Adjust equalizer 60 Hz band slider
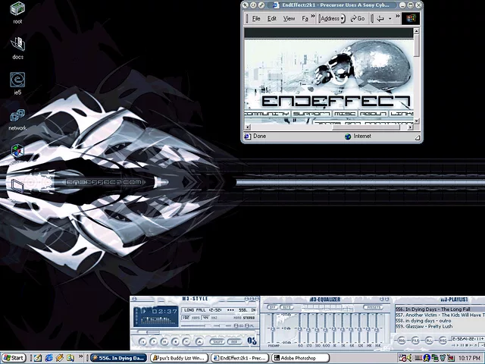This screenshot has height=364, width=485. click(x=300, y=328)
